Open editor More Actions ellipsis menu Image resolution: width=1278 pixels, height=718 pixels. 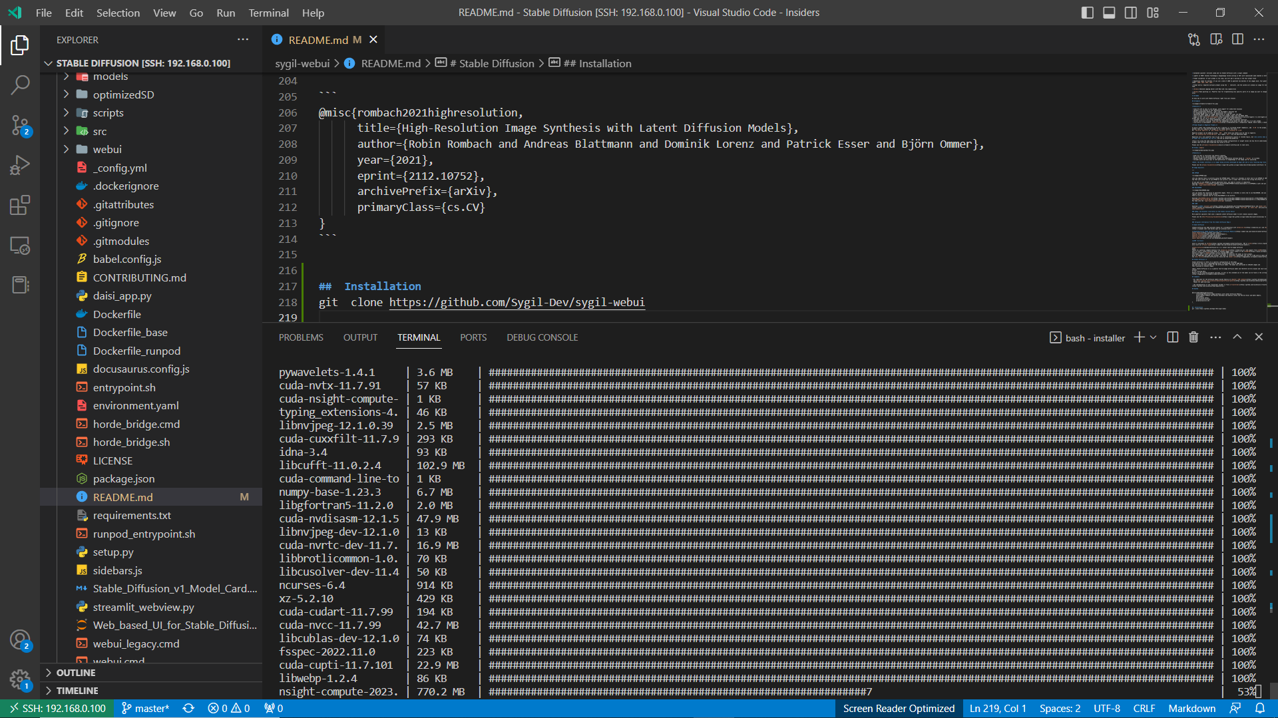coord(1259,40)
